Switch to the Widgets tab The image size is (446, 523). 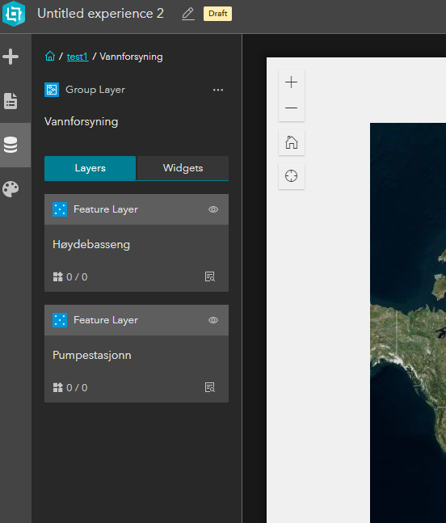click(183, 168)
